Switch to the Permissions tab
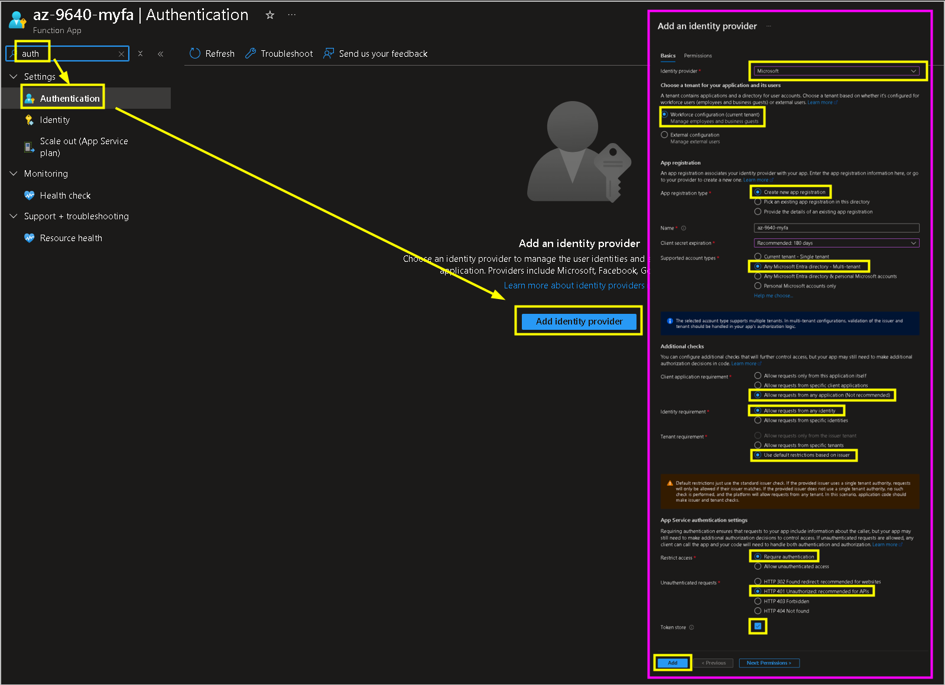Image resolution: width=945 pixels, height=685 pixels. click(698, 56)
